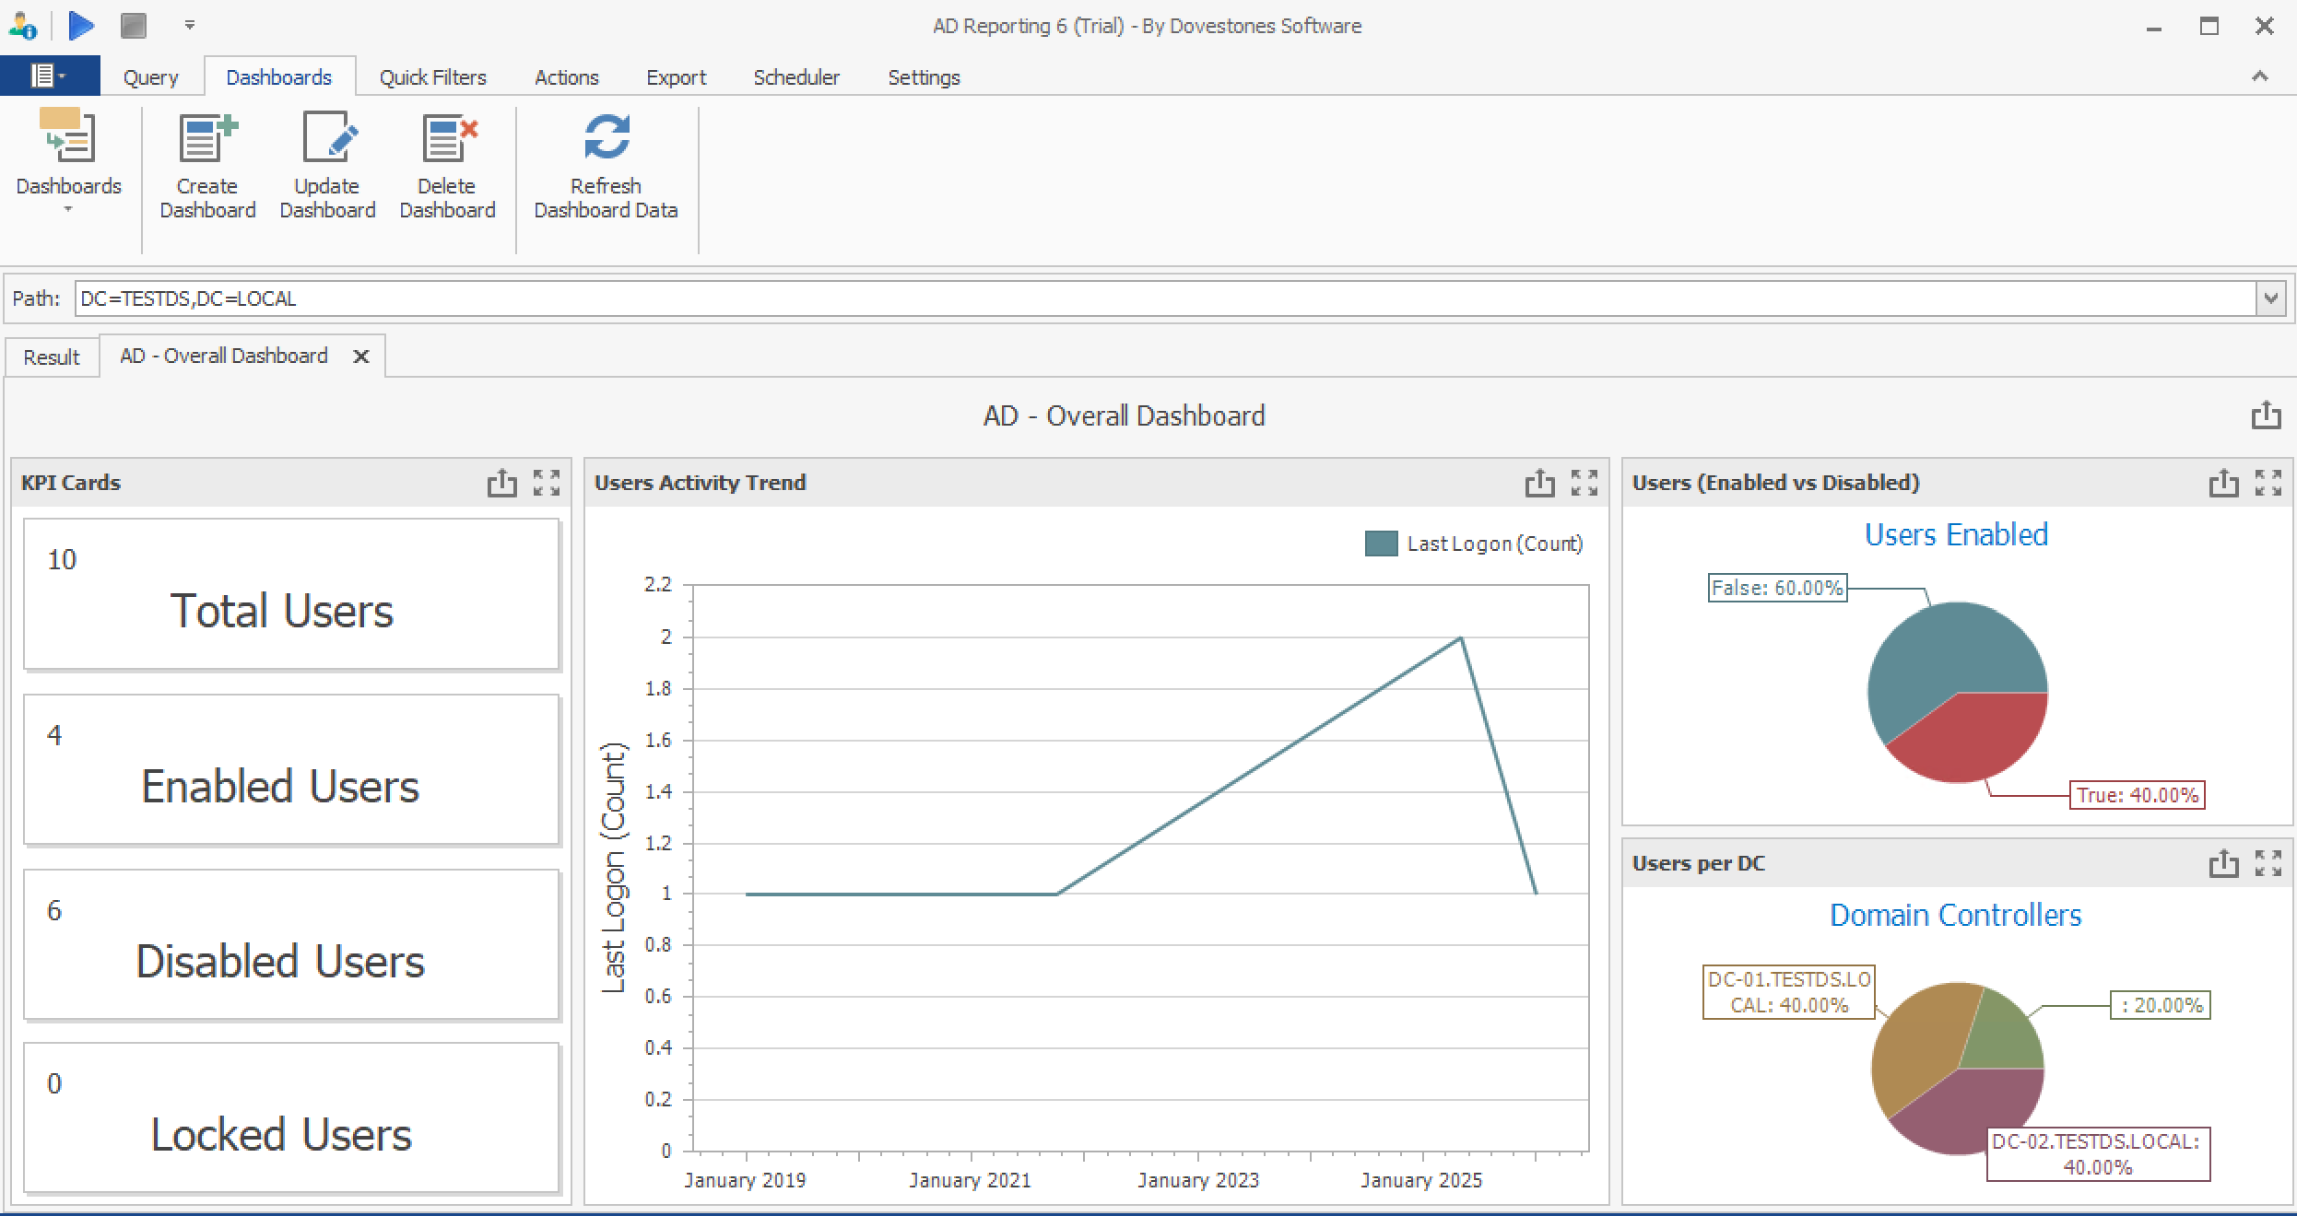Maximize the Users per DC panel
Image resolution: width=2297 pixels, height=1216 pixels.
2268,863
